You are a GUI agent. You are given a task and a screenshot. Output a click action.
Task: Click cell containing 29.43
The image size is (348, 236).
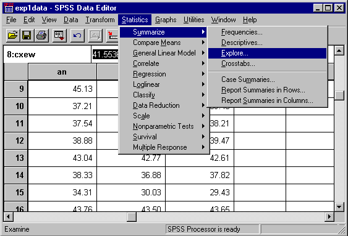200,192
